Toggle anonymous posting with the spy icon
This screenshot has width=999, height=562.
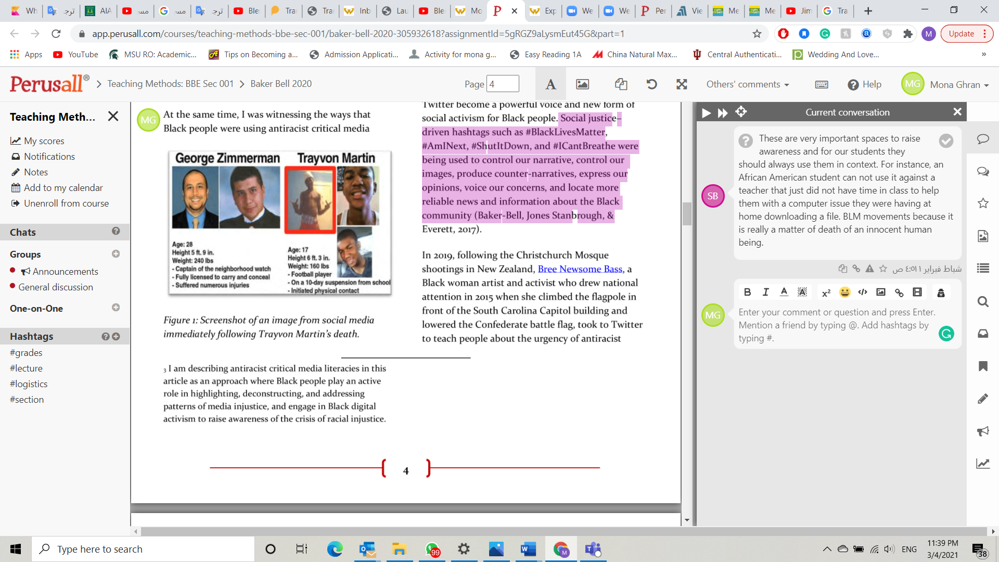click(941, 293)
